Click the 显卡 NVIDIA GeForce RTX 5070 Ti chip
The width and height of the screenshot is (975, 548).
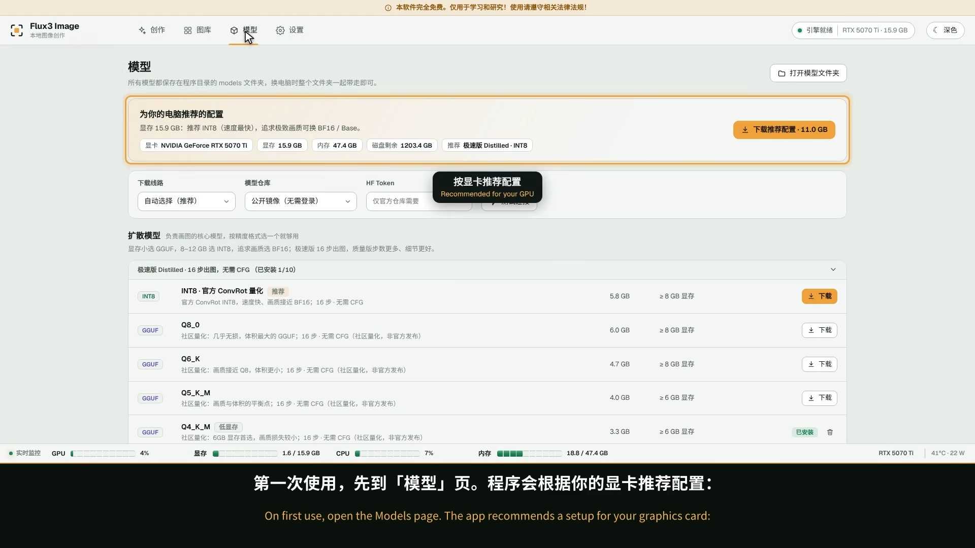tap(196, 146)
